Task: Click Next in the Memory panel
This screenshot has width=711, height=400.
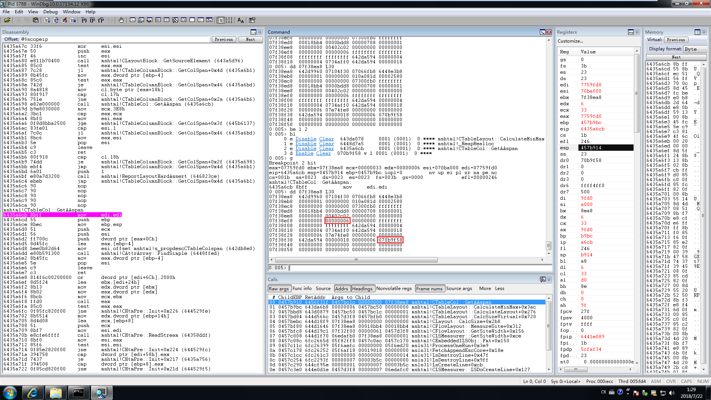Action: click(x=676, y=57)
